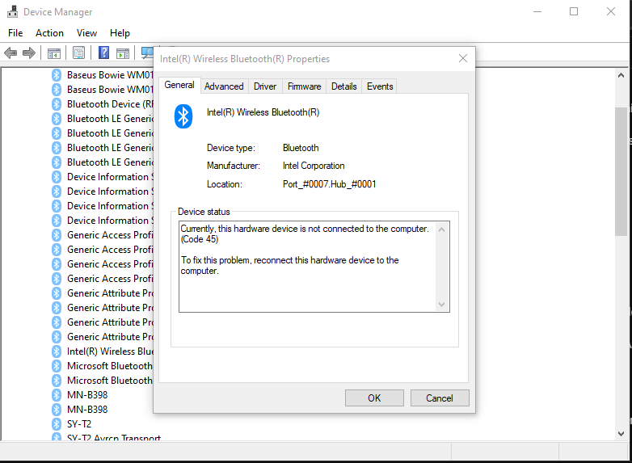The width and height of the screenshot is (632, 463).
Task: Click Bluetooth icon beside SY-T2 row
Action: coord(57,424)
